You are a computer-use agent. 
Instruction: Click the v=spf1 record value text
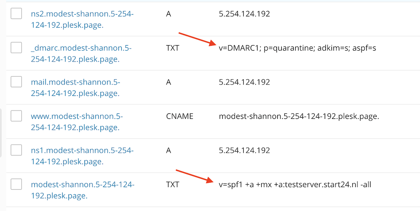tap(295, 184)
